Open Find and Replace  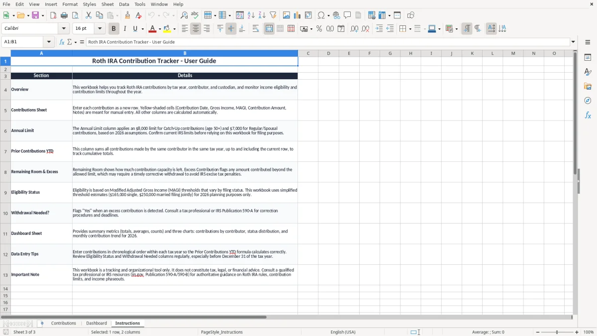click(x=184, y=15)
